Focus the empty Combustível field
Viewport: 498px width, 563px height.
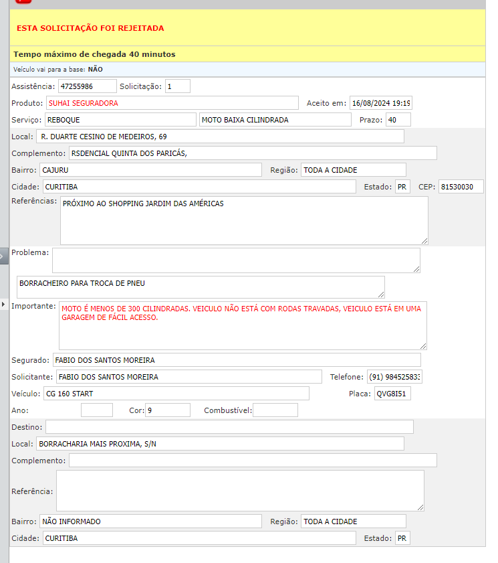pyautogui.click(x=275, y=410)
